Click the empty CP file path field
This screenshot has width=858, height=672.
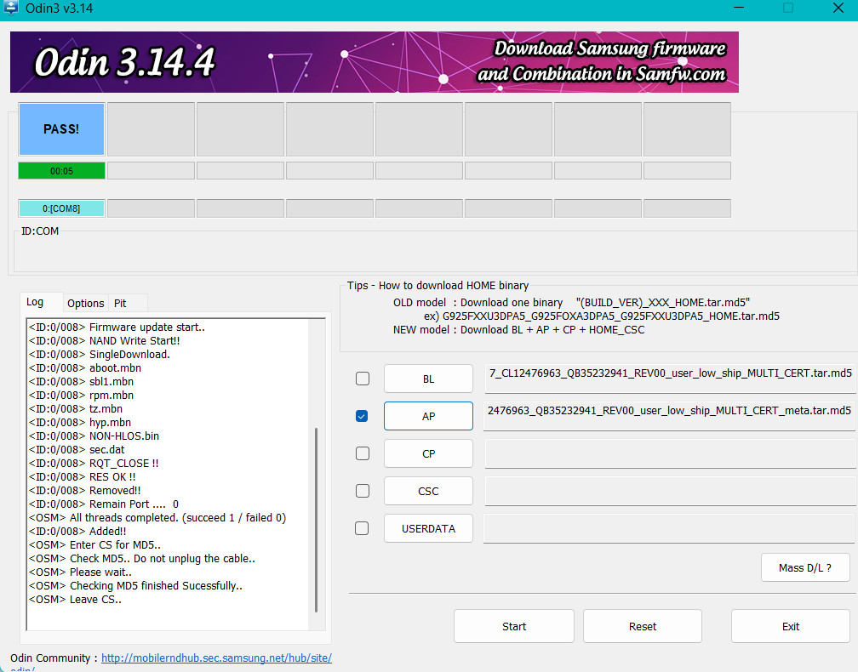click(671, 453)
